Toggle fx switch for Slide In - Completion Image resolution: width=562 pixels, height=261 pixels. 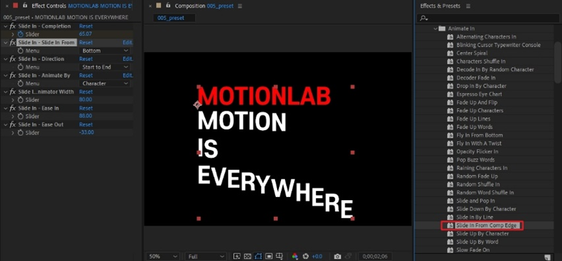click(x=12, y=26)
